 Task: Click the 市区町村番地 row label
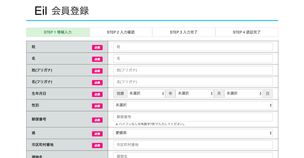[x=43, y=145]
